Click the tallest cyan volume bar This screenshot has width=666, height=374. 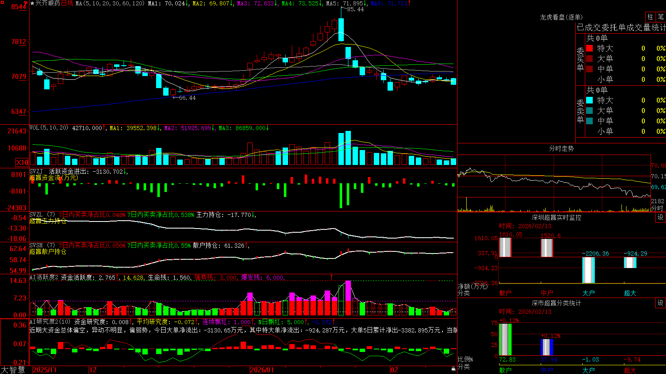[x=348, y=148]
